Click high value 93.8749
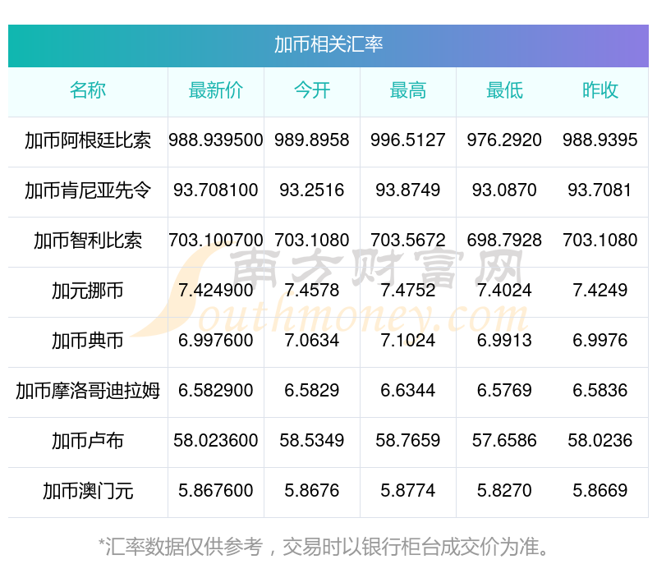The height and width of the screenshot is (573, 657). pyautogui.click(x=408, y=190)
